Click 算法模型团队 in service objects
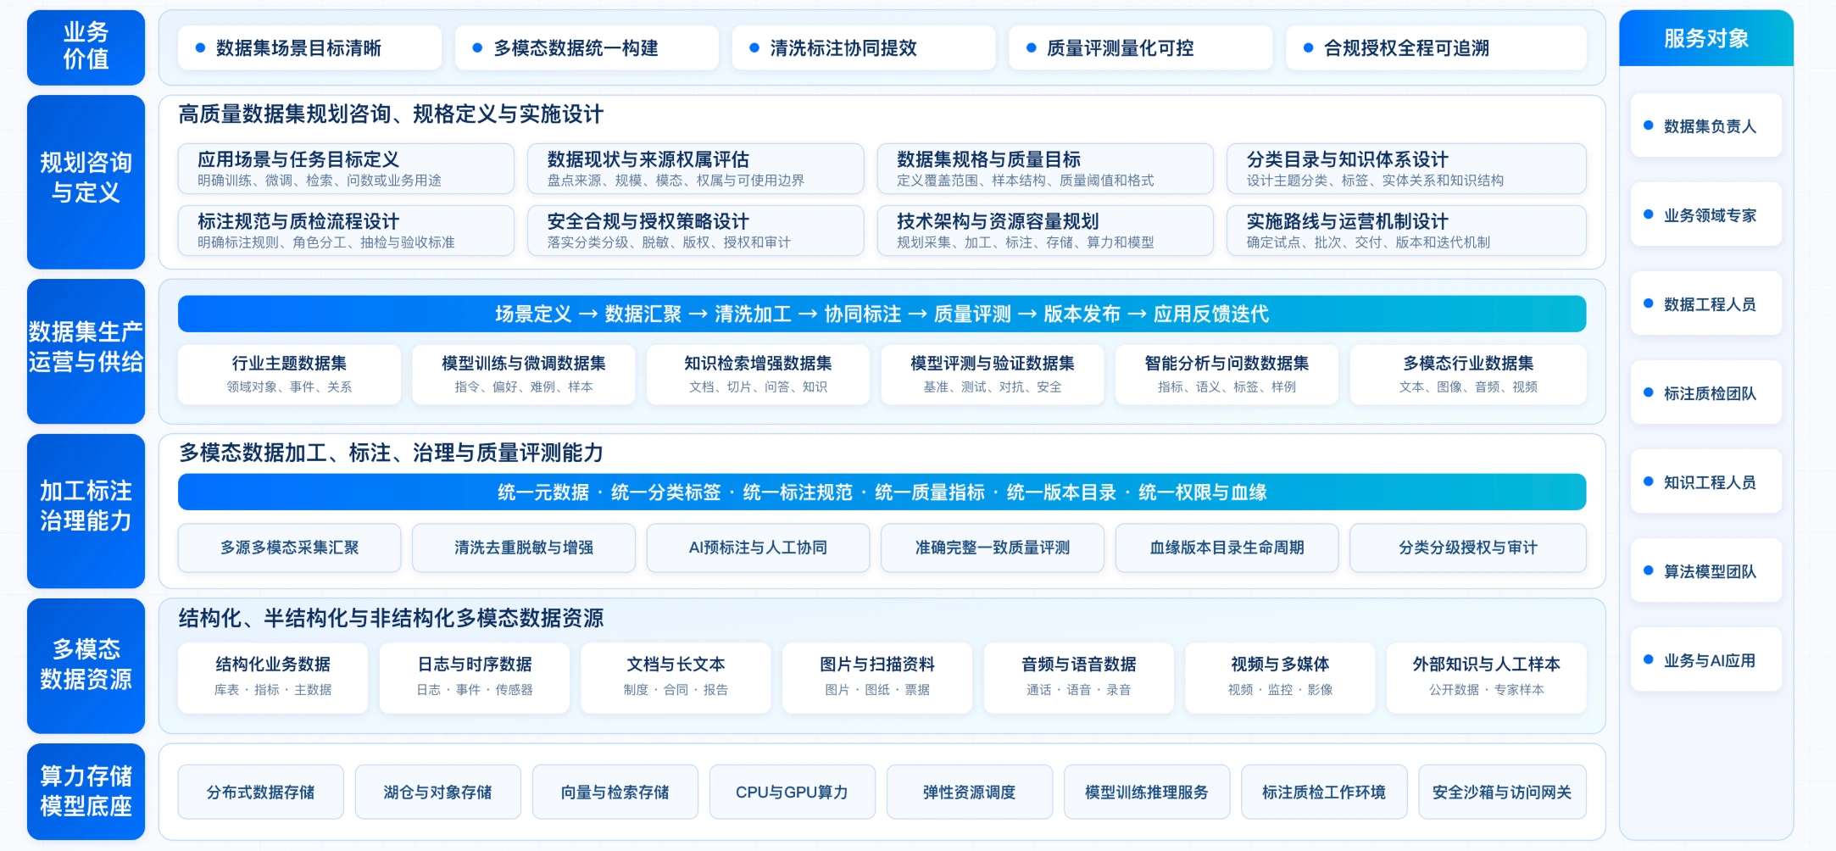The width and height of the screenshot is (1836, 851). 1706,570
